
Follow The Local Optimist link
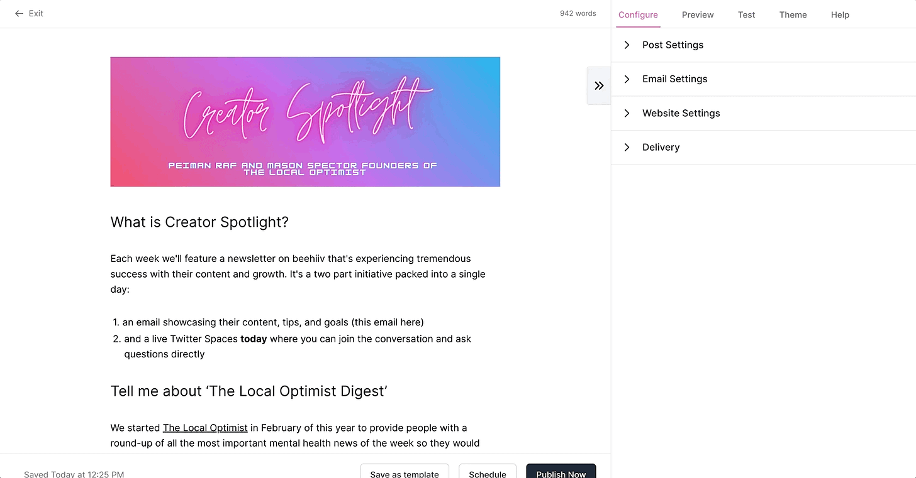tap(205, 428)
